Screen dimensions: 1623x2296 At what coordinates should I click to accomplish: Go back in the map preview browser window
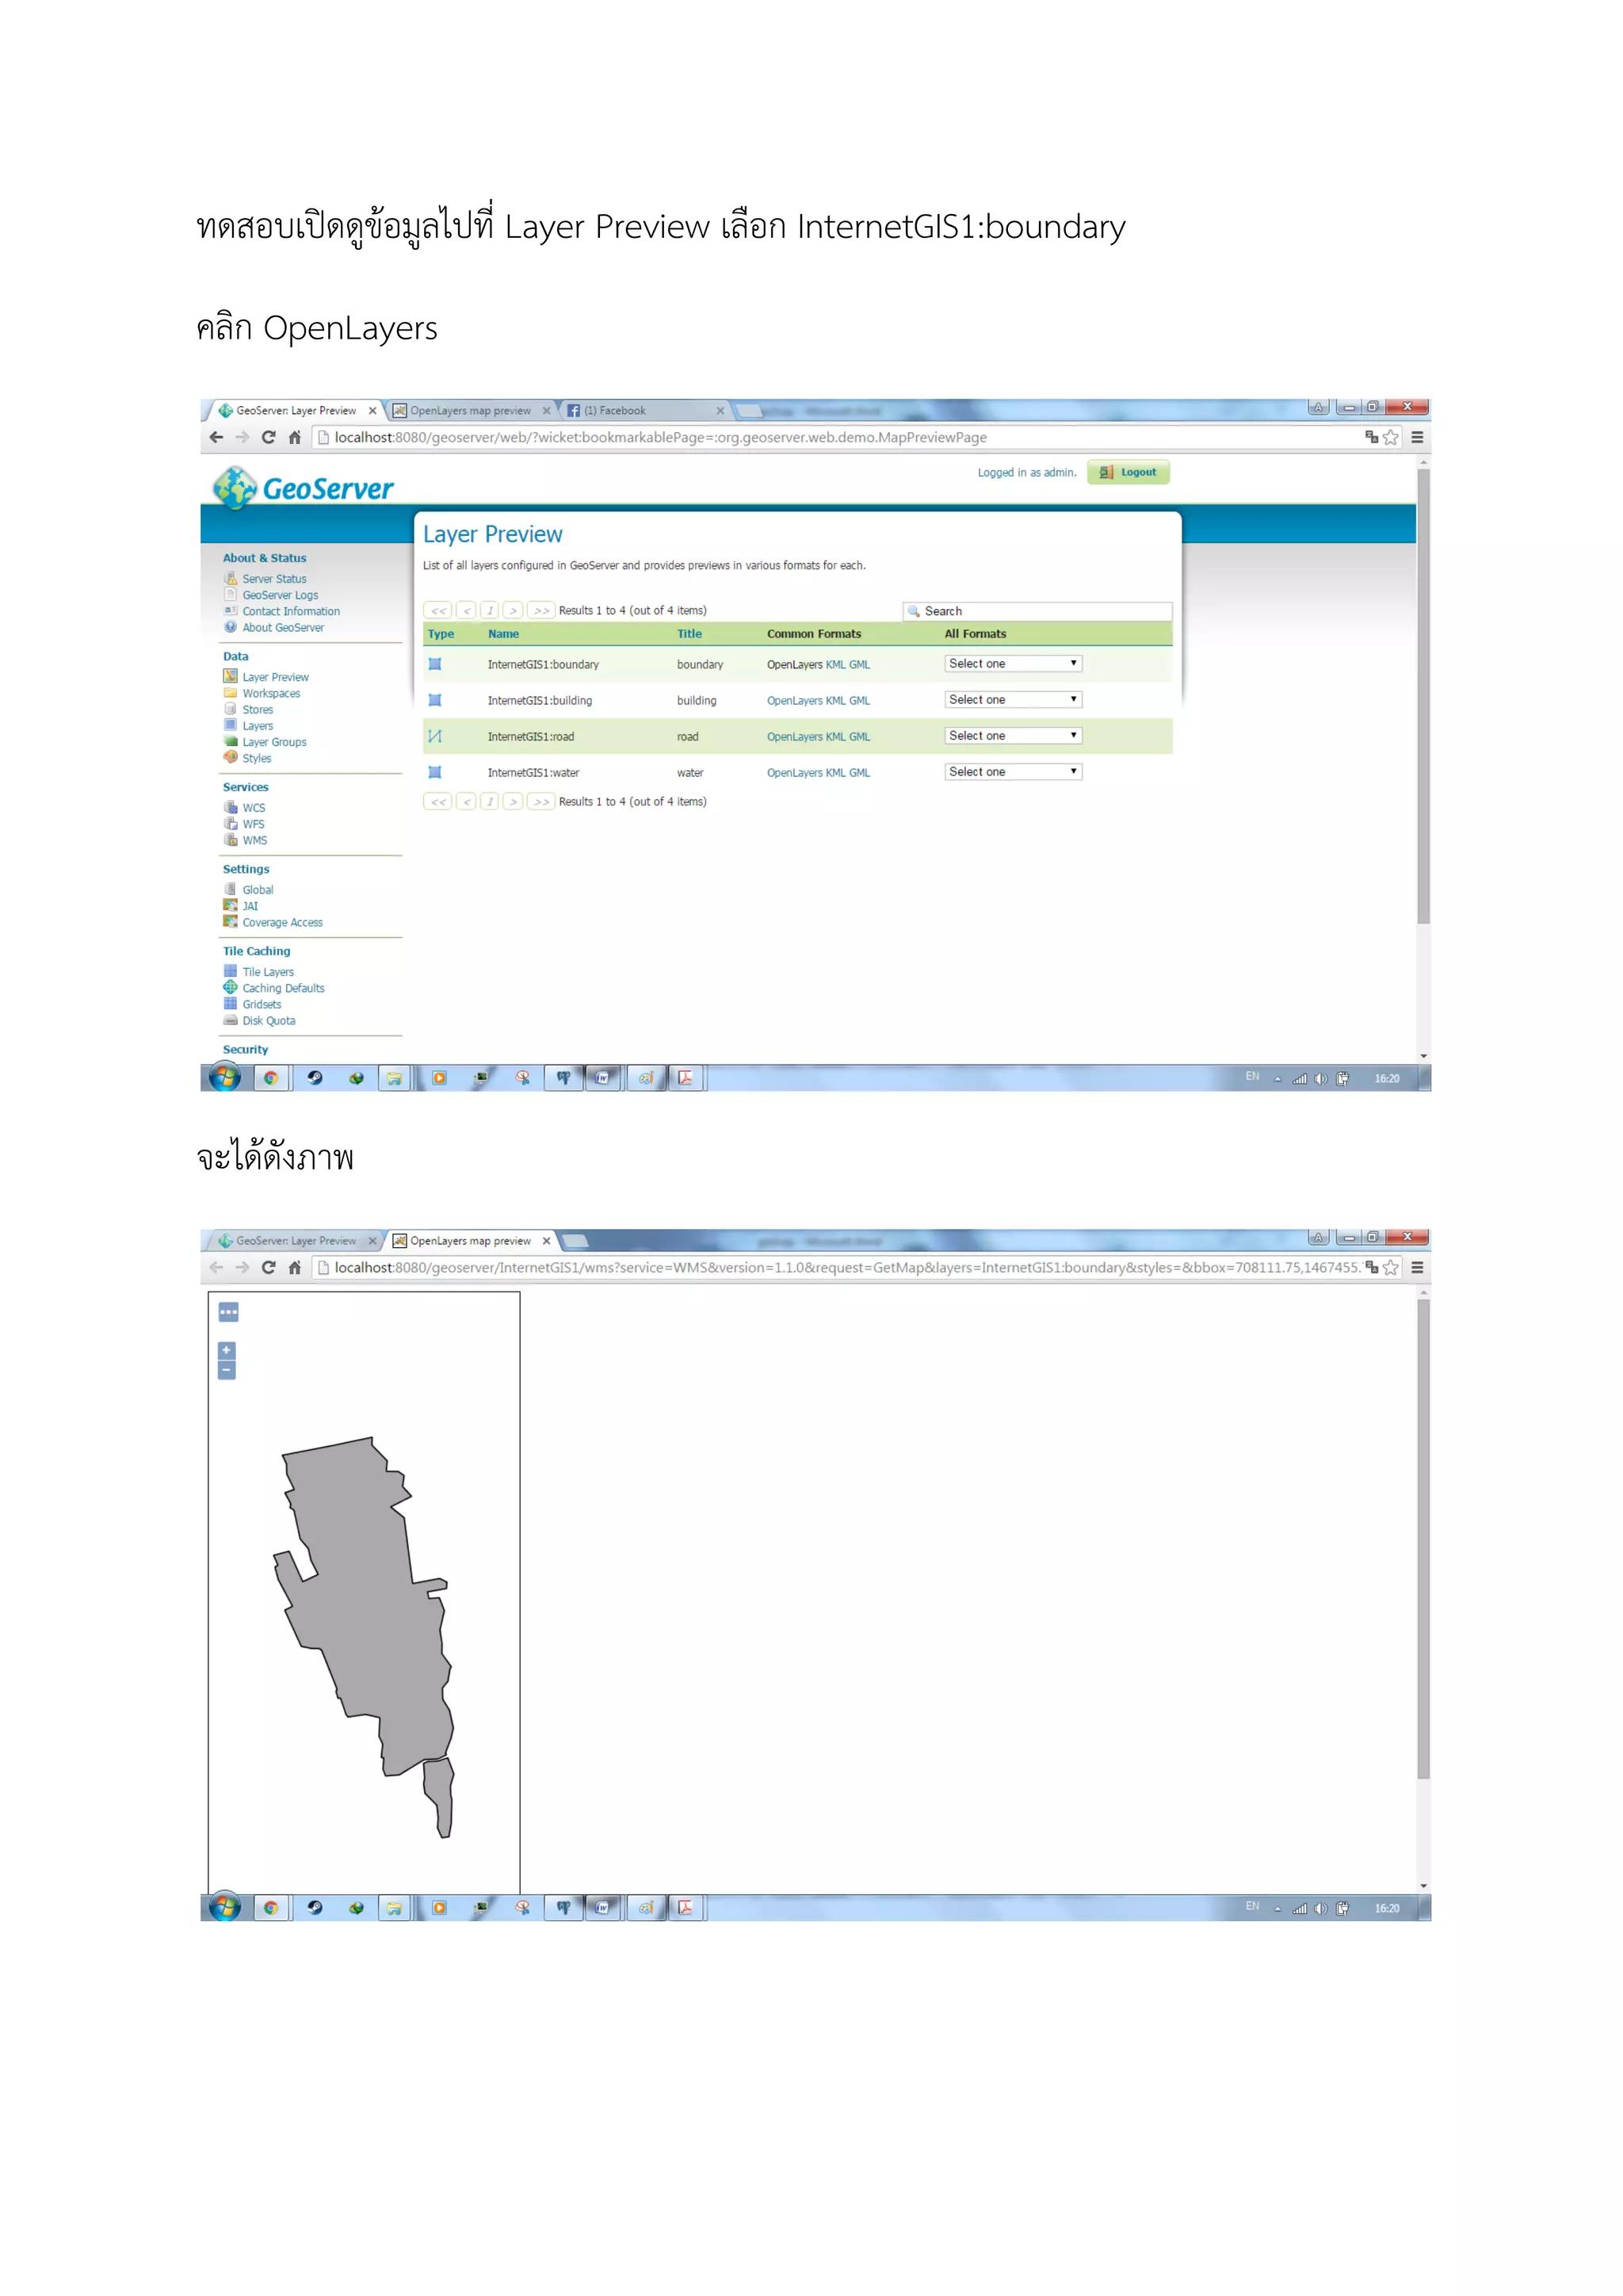216,1267
